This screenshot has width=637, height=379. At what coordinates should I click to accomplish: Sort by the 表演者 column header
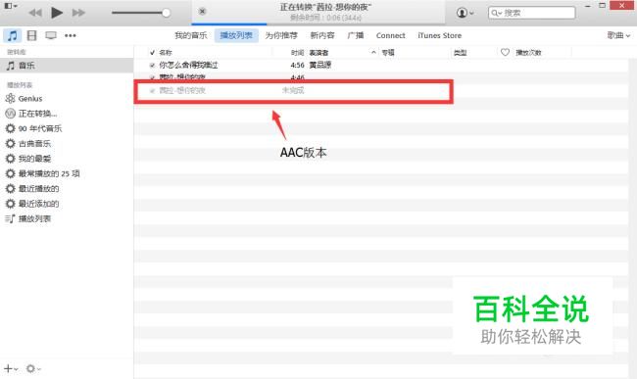point(318,52)
